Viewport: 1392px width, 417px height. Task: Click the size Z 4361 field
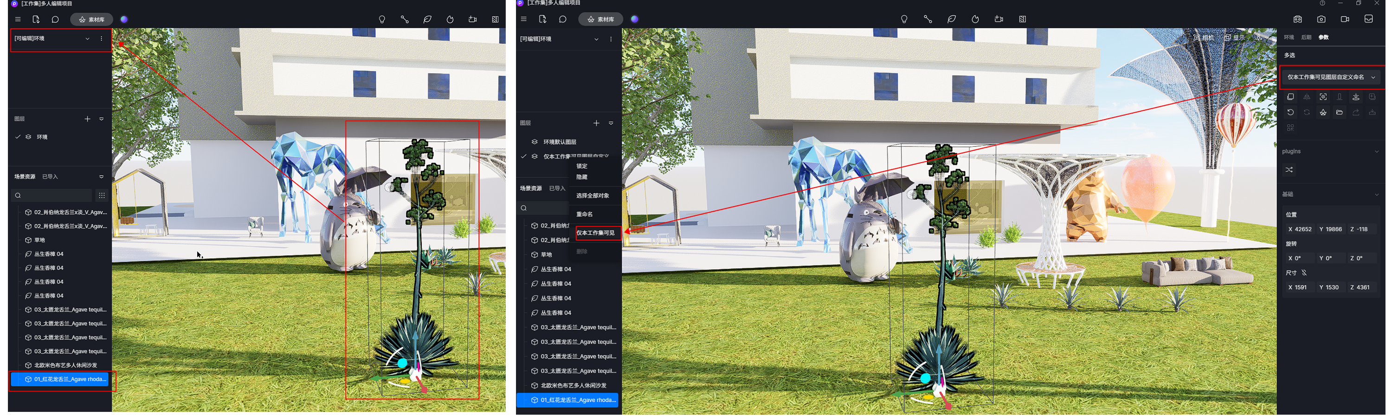point(1362,288)
